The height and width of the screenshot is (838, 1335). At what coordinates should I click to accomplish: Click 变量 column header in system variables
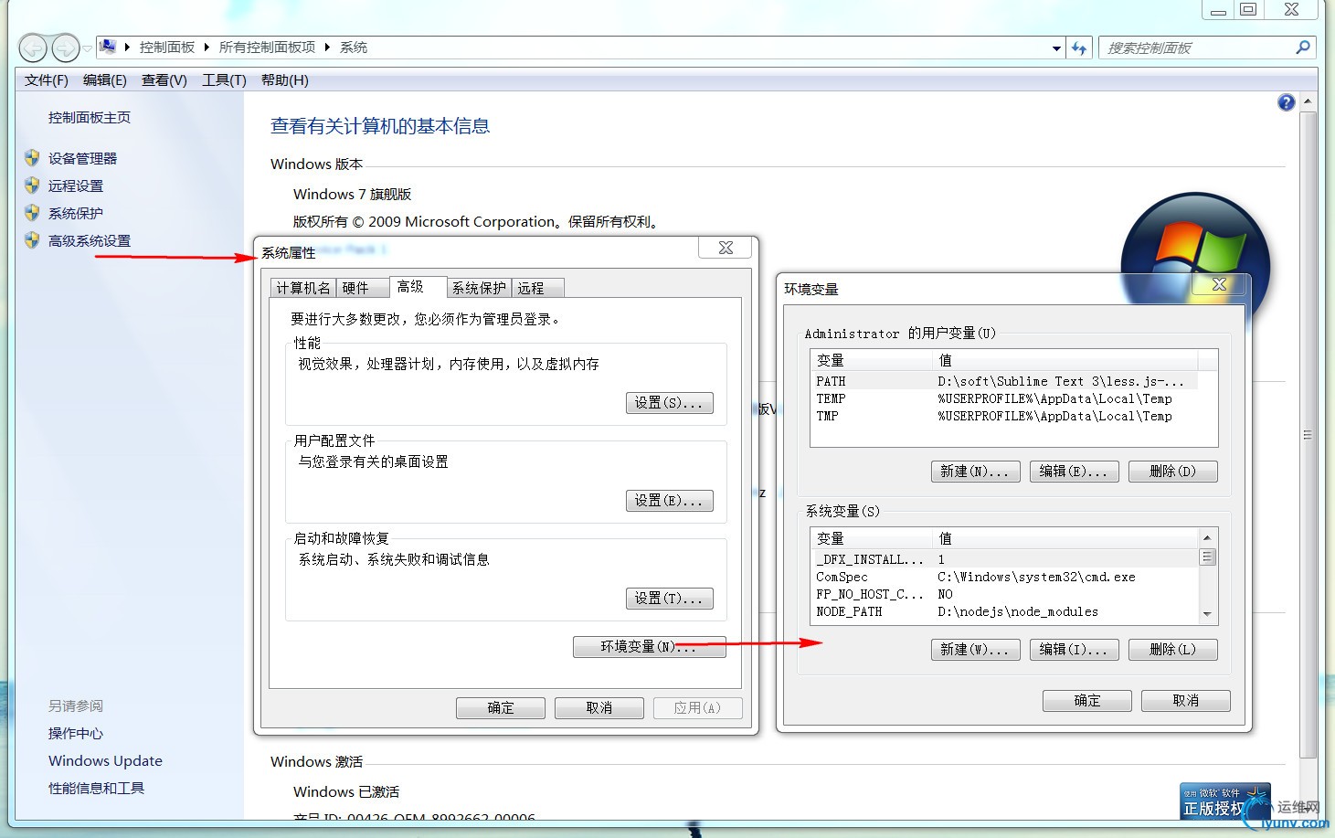click(871, 538)
